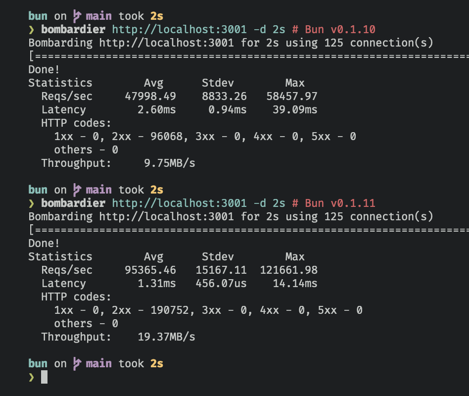This screenshot has width=469, height=396.
Task: Click the prompt chevron before the Bun v0.1.10 command
Action: point(32,29)
